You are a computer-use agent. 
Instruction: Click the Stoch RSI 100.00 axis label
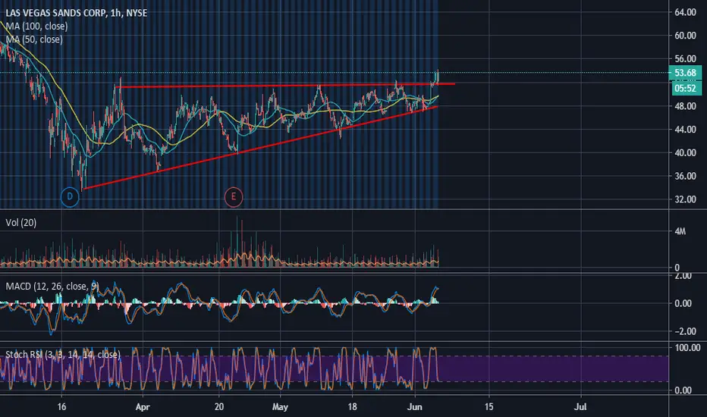coord(687,347)
